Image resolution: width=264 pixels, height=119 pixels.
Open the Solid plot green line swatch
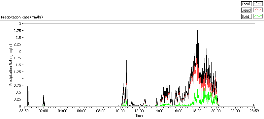258,16
